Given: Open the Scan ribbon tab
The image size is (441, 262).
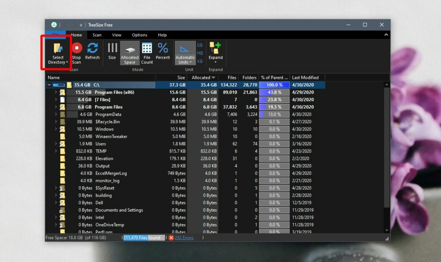Looking at the screenshot, I should (97, 35).
